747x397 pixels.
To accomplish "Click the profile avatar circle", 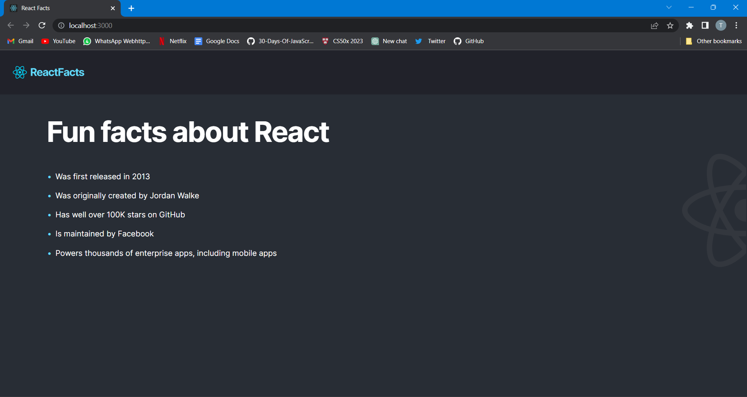I will [x=721, y=25].
